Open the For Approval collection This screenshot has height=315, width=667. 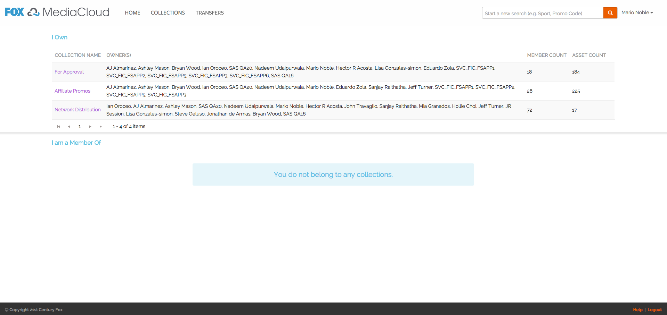[69, 72]
